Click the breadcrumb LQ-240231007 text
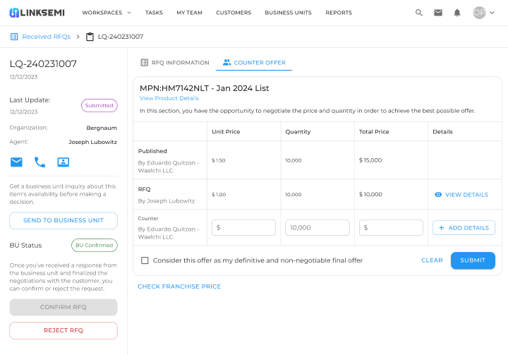The height and width of the screenshot is (355, 508). pyautogui.click(x=121, y=37)
